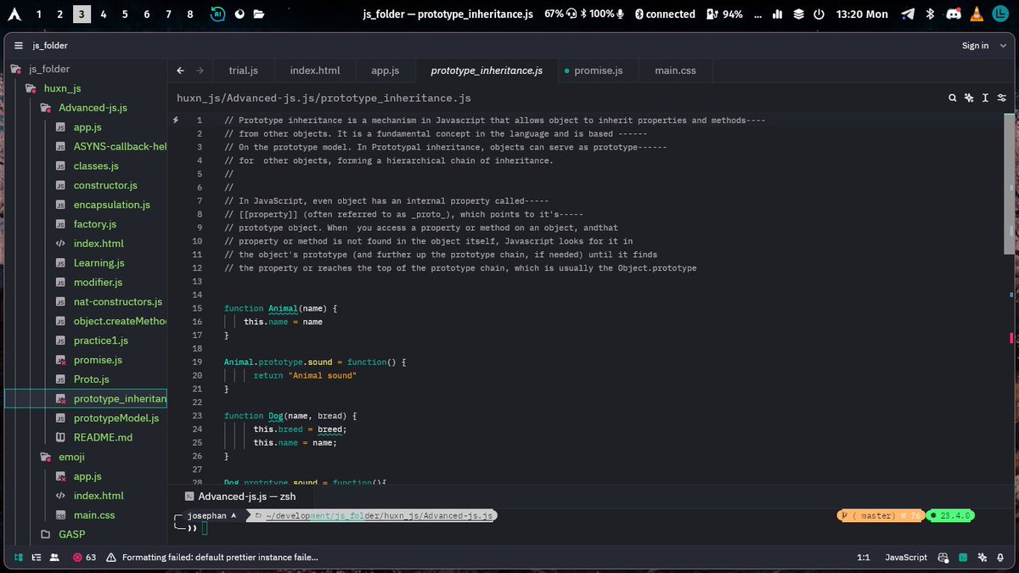Open editor controls sliders icon in toolbar
Viewport: 1019px width, 573px height.
(x=1002, y=98)
